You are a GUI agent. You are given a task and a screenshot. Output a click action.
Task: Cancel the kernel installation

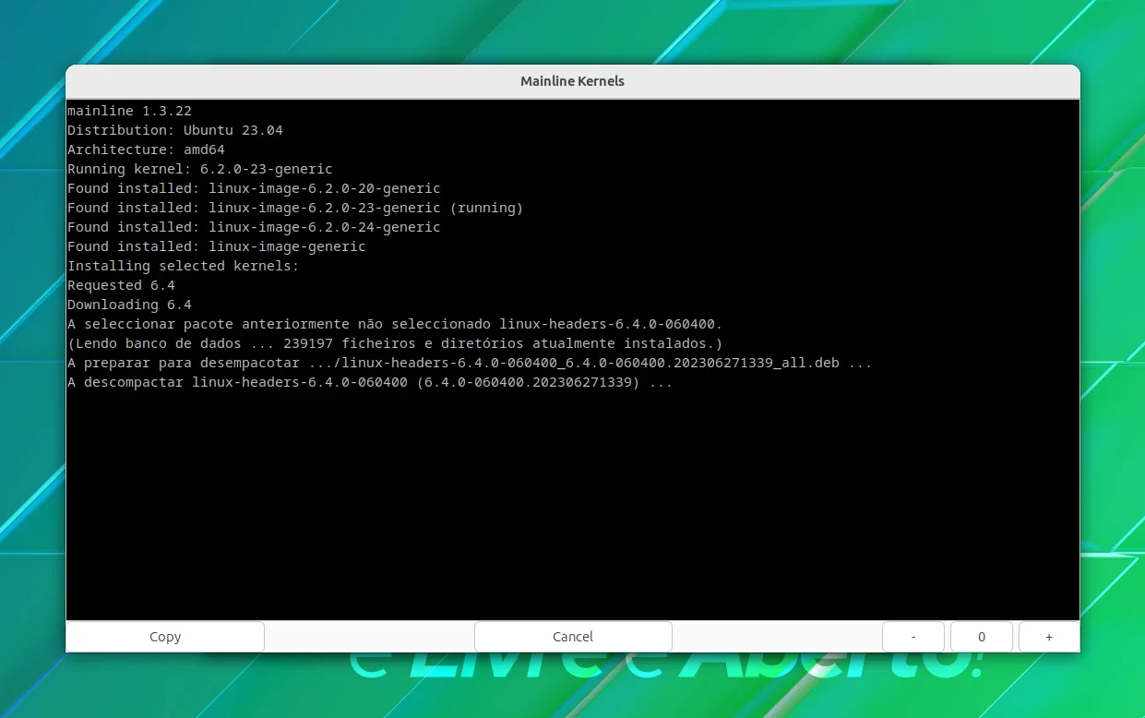coord(573,637)
